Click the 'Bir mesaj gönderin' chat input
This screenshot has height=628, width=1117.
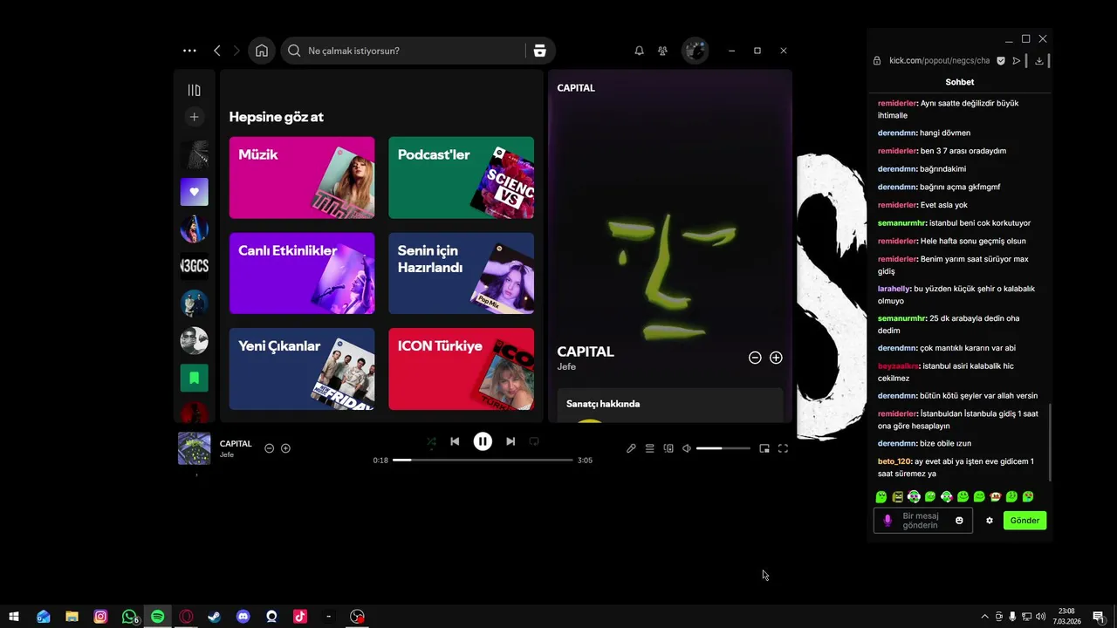coord(920,521)
